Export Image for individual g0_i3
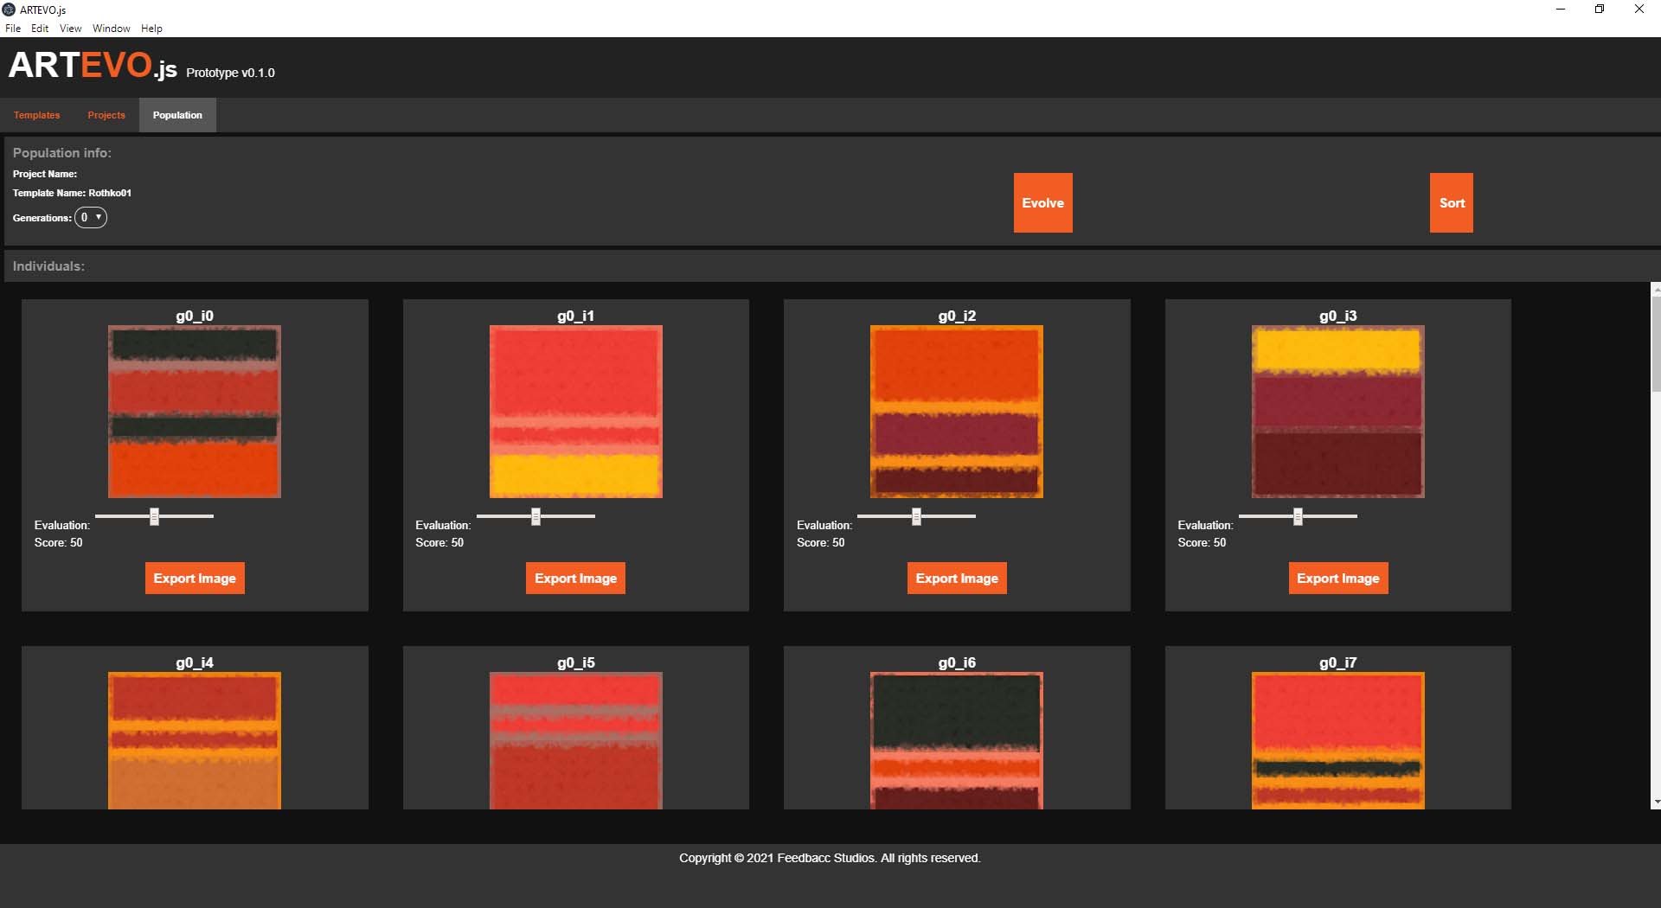Viewport: 1661px width, 908px height. click(1338, 579)
